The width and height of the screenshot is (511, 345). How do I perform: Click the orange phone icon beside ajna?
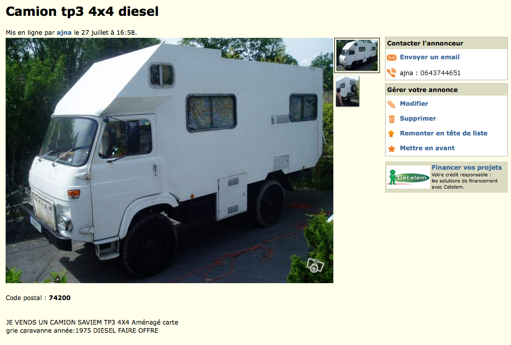coord(391,73)
